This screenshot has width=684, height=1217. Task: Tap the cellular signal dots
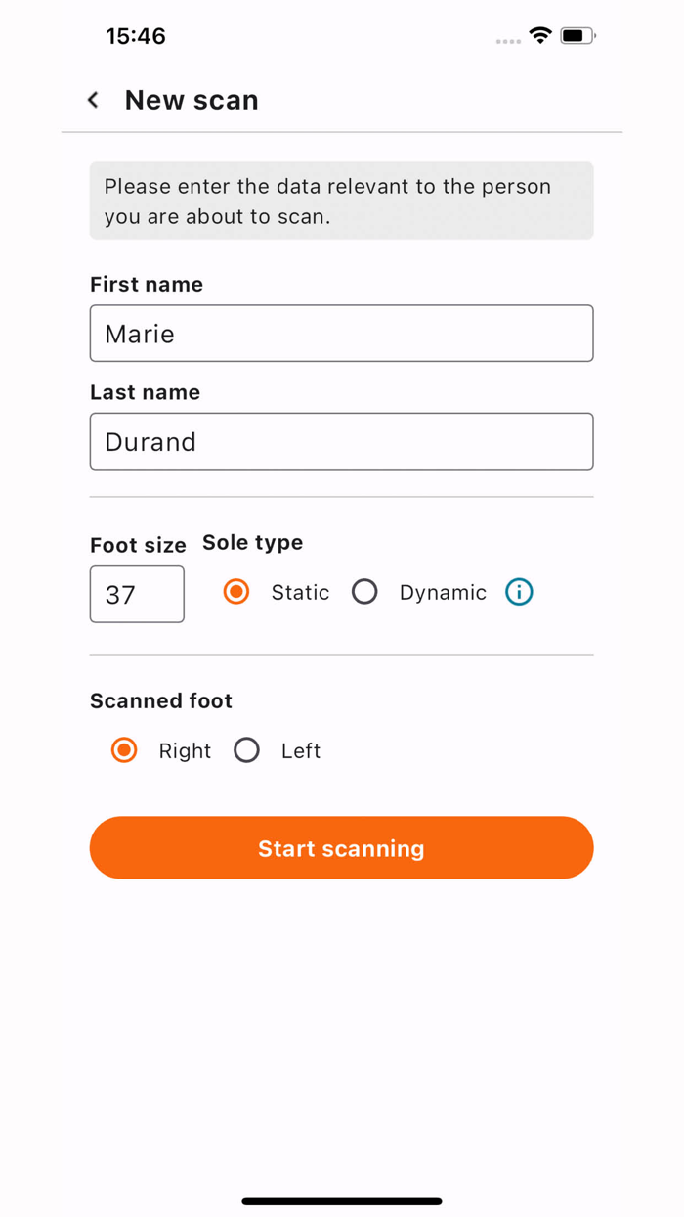pos(508,41)
